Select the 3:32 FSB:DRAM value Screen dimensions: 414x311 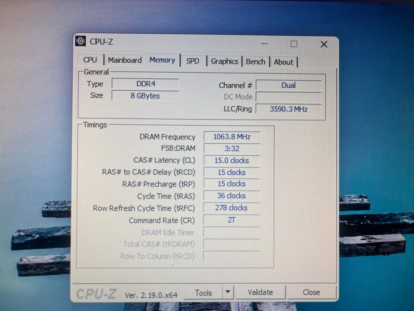[x=232, y=149]
